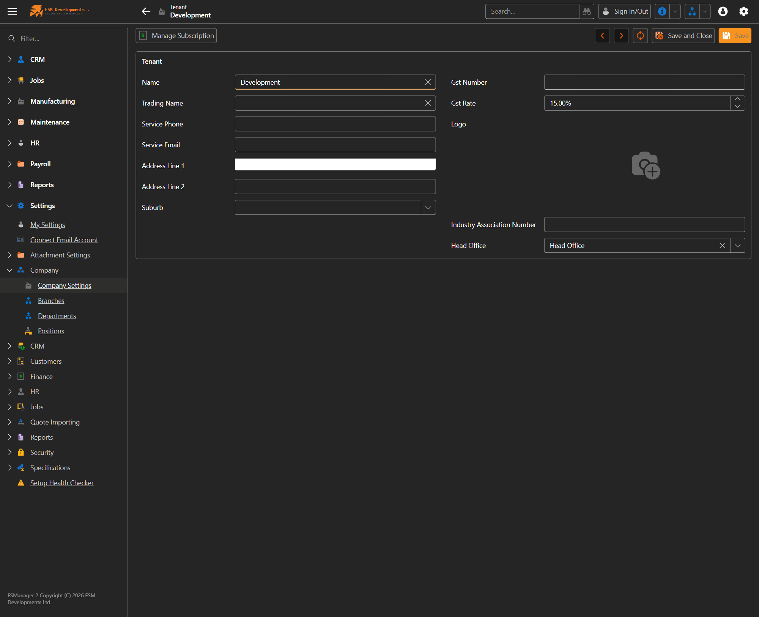Click Manage Subscription button
Image resolution: width=759 pixels, height=617 pixels.
pyautogui.click(x=176, y=36)
